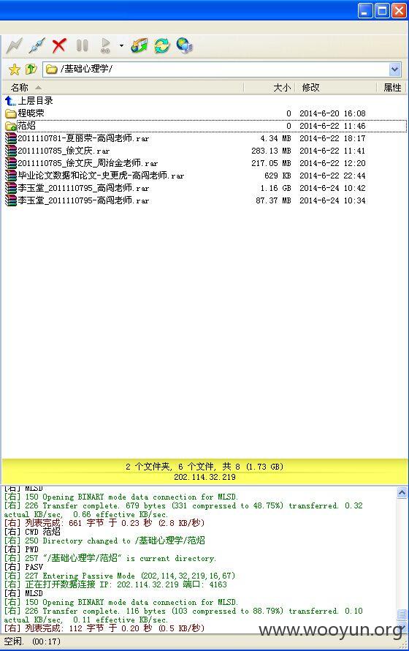The width and height of the screenshot is (409, 651).
Task: Click the yellow star bookmarks icon
Action: pyautogui.click(x=15, y=69)
